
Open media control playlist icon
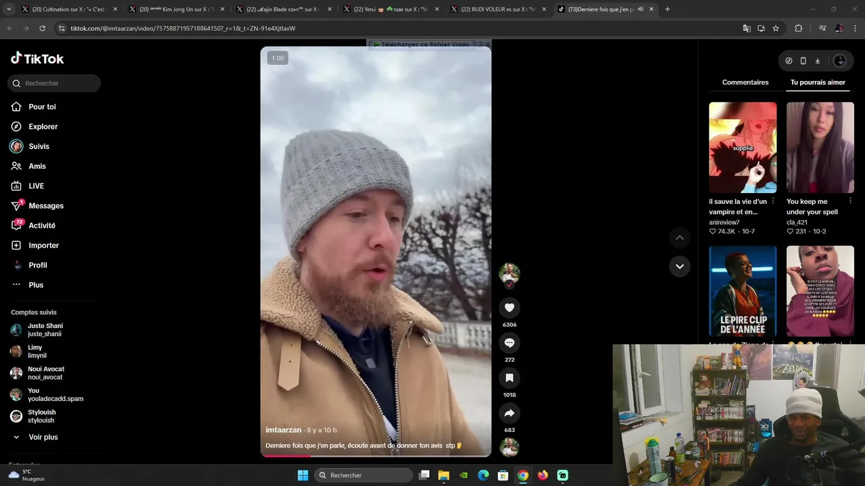click(822, 28)
